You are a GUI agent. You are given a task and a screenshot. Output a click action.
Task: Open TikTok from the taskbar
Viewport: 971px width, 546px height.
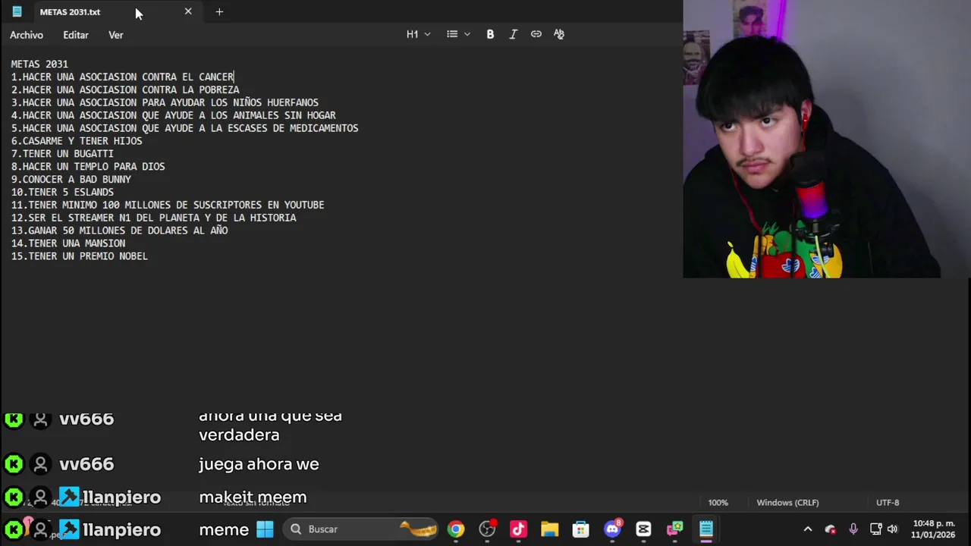coord(518,529)
